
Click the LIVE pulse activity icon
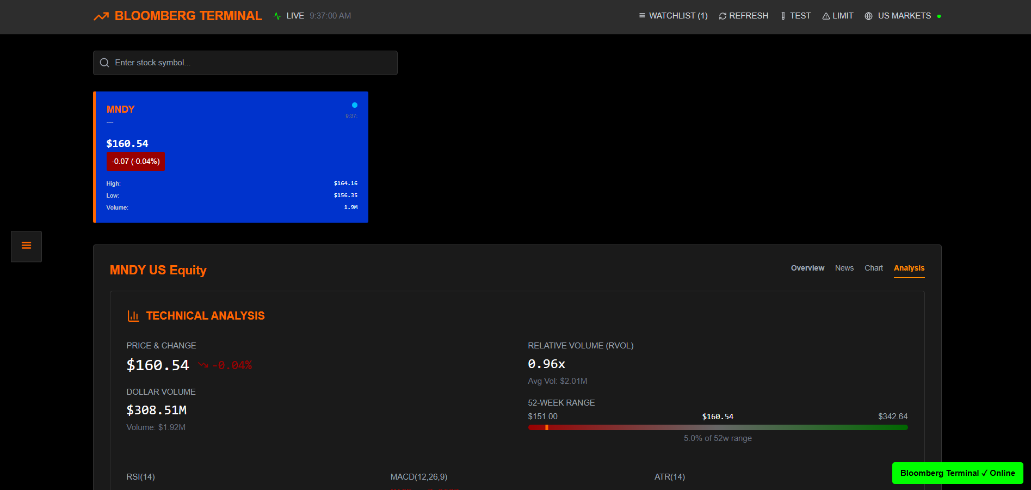277,16
